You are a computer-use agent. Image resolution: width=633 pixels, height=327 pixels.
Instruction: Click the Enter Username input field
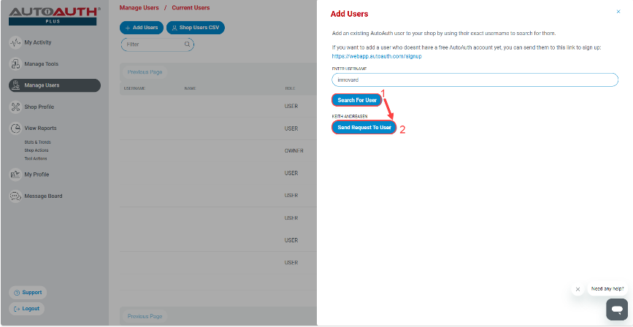475,80
